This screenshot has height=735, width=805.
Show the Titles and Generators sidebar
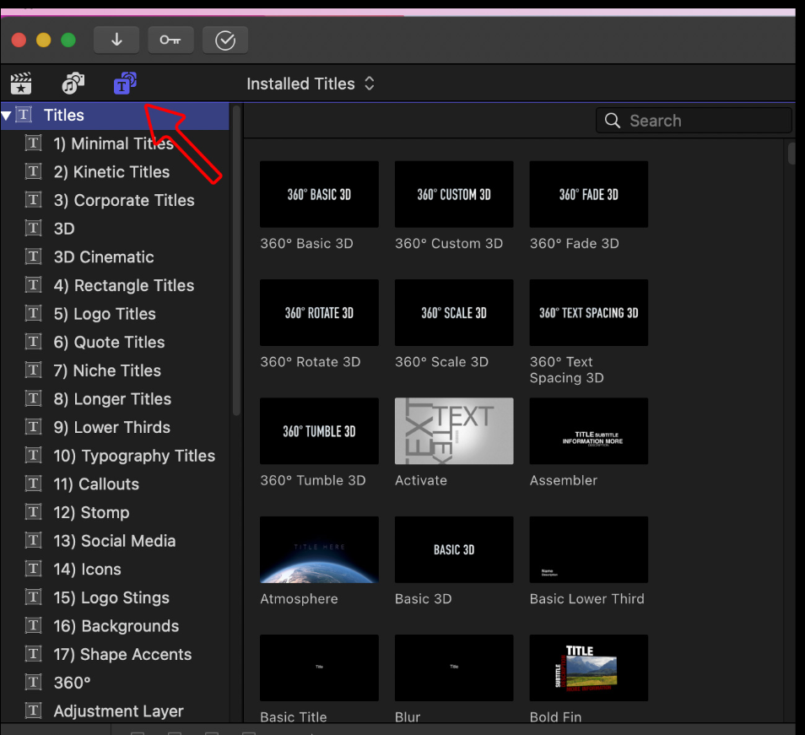point(125,84)
